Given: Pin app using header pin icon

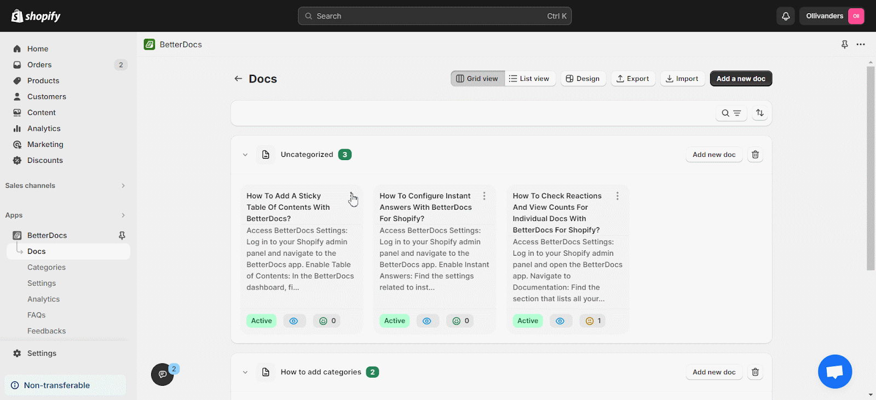Looking at the screenshot, I should (x=845, y=44).
